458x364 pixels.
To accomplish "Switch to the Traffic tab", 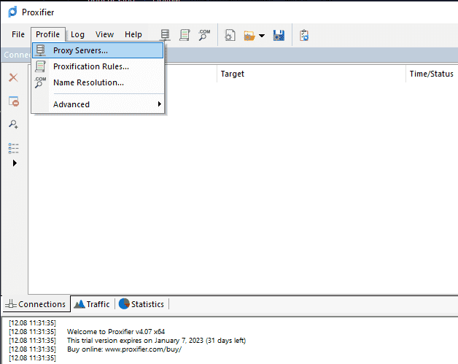I will tap(92, 304).
